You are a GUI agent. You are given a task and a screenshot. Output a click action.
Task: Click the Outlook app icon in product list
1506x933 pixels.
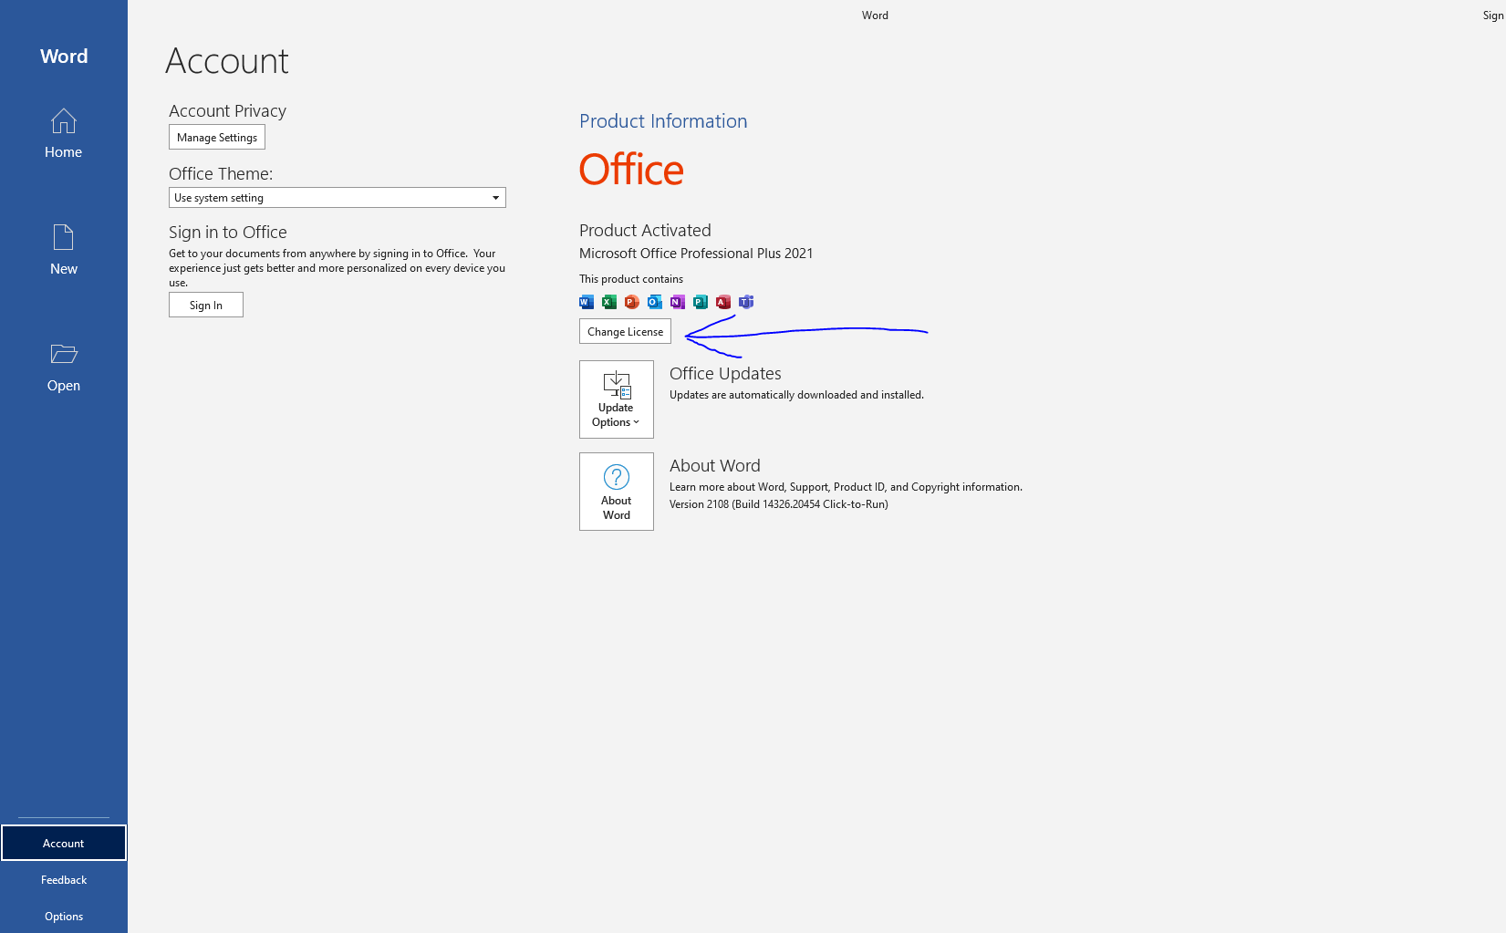[x=655, y=302]
